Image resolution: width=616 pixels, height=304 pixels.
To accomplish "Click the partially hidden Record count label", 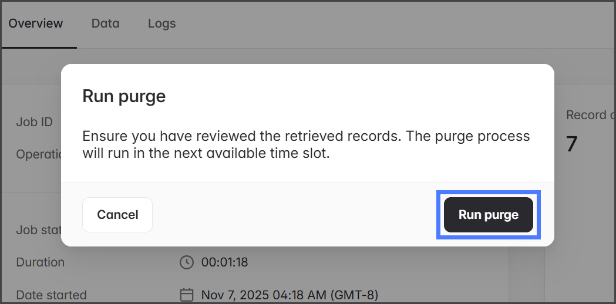I will tap(586, 115).
